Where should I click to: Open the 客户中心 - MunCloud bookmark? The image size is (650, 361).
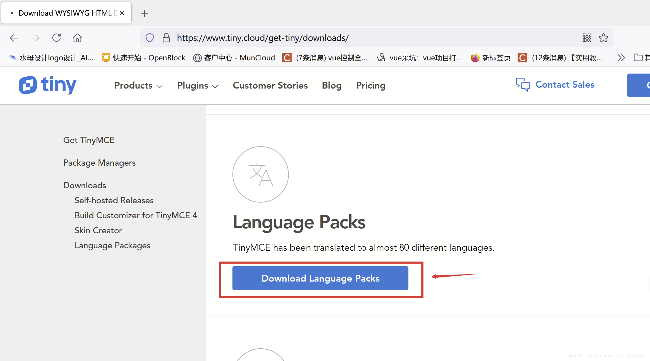234,58
